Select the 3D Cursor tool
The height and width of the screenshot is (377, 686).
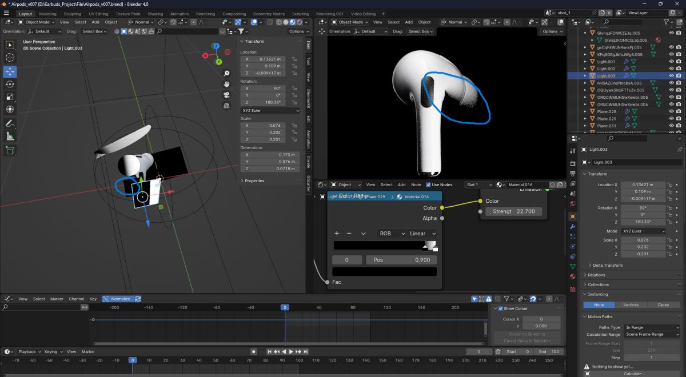10,58
